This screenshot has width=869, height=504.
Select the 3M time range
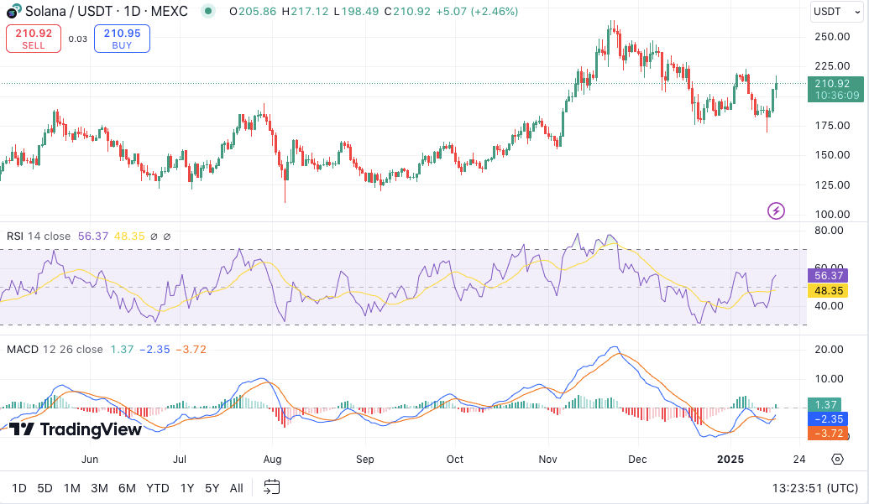coord(99,488)
